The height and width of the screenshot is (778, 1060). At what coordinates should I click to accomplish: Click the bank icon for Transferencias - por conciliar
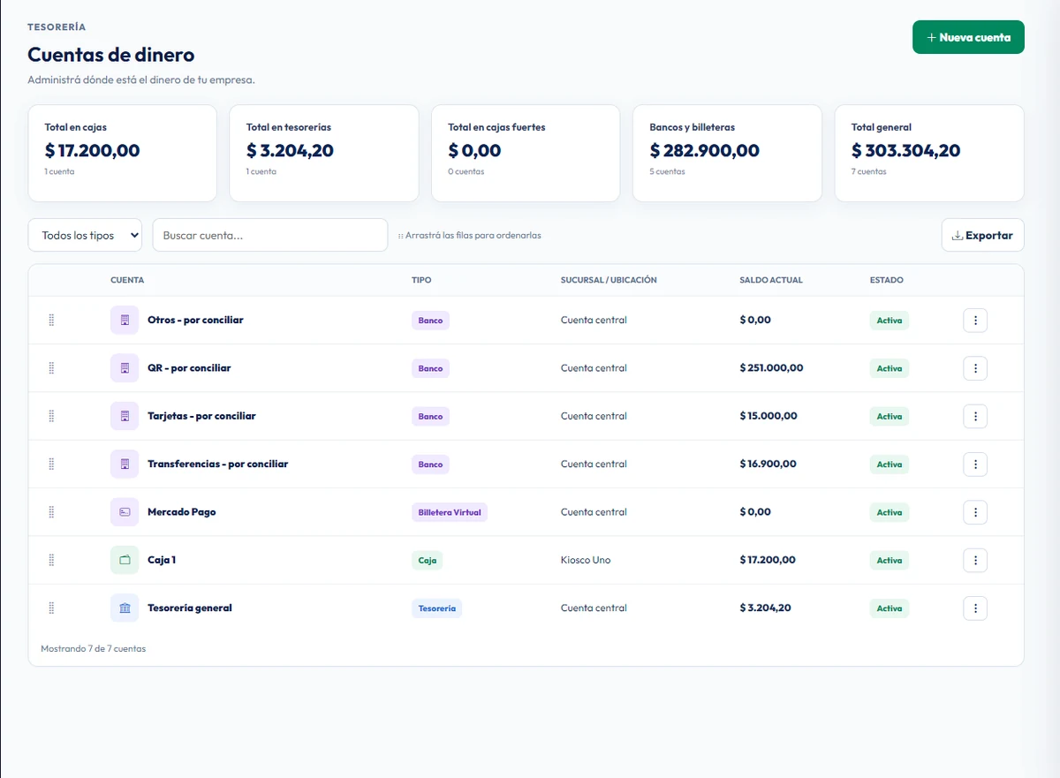click(x=125, y=464)
